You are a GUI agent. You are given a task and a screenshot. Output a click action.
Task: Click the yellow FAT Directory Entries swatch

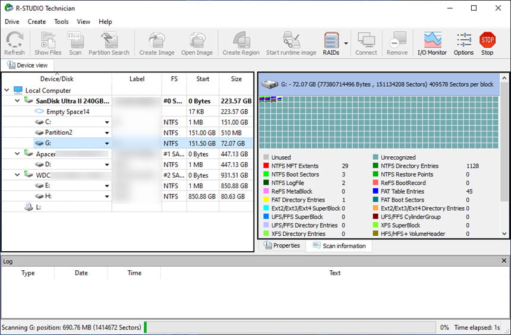[x=266, y=200]
